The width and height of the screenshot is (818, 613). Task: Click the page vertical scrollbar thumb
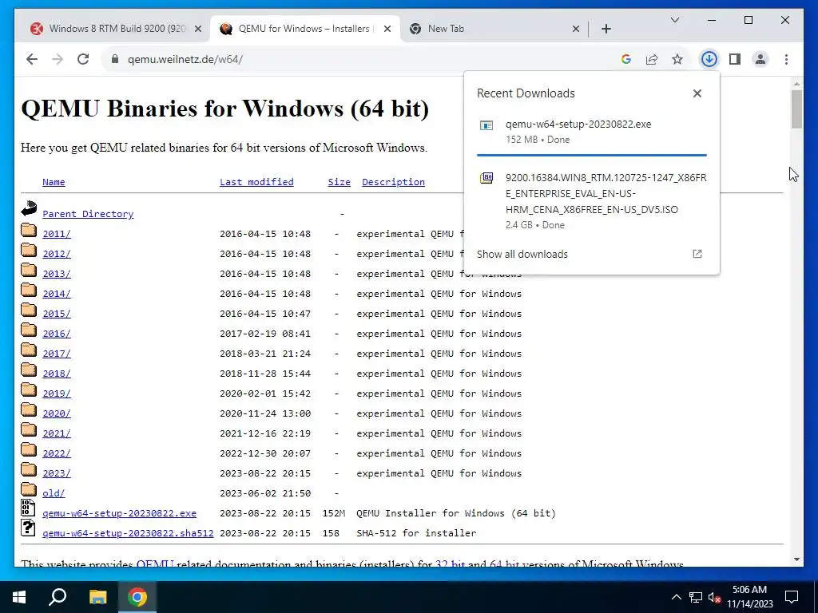796,109
